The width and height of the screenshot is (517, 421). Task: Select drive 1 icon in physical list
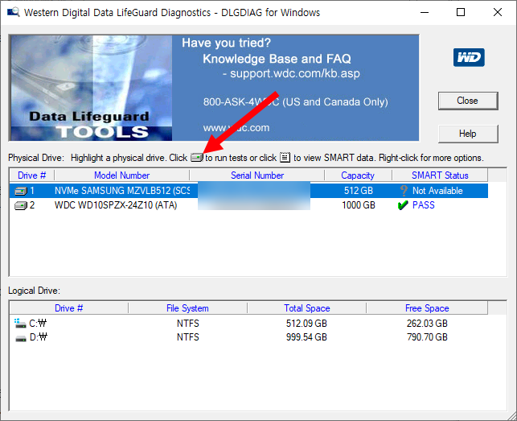tap(21, 191)
